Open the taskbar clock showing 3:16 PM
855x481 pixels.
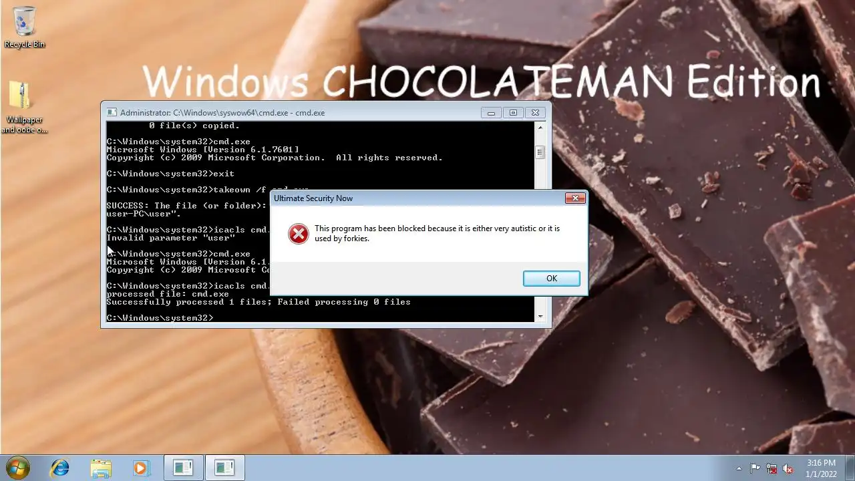821,468
